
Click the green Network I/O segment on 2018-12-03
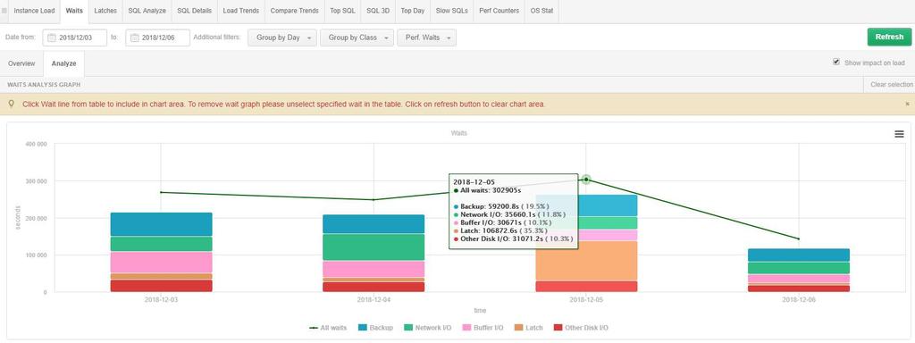point(161,244)
